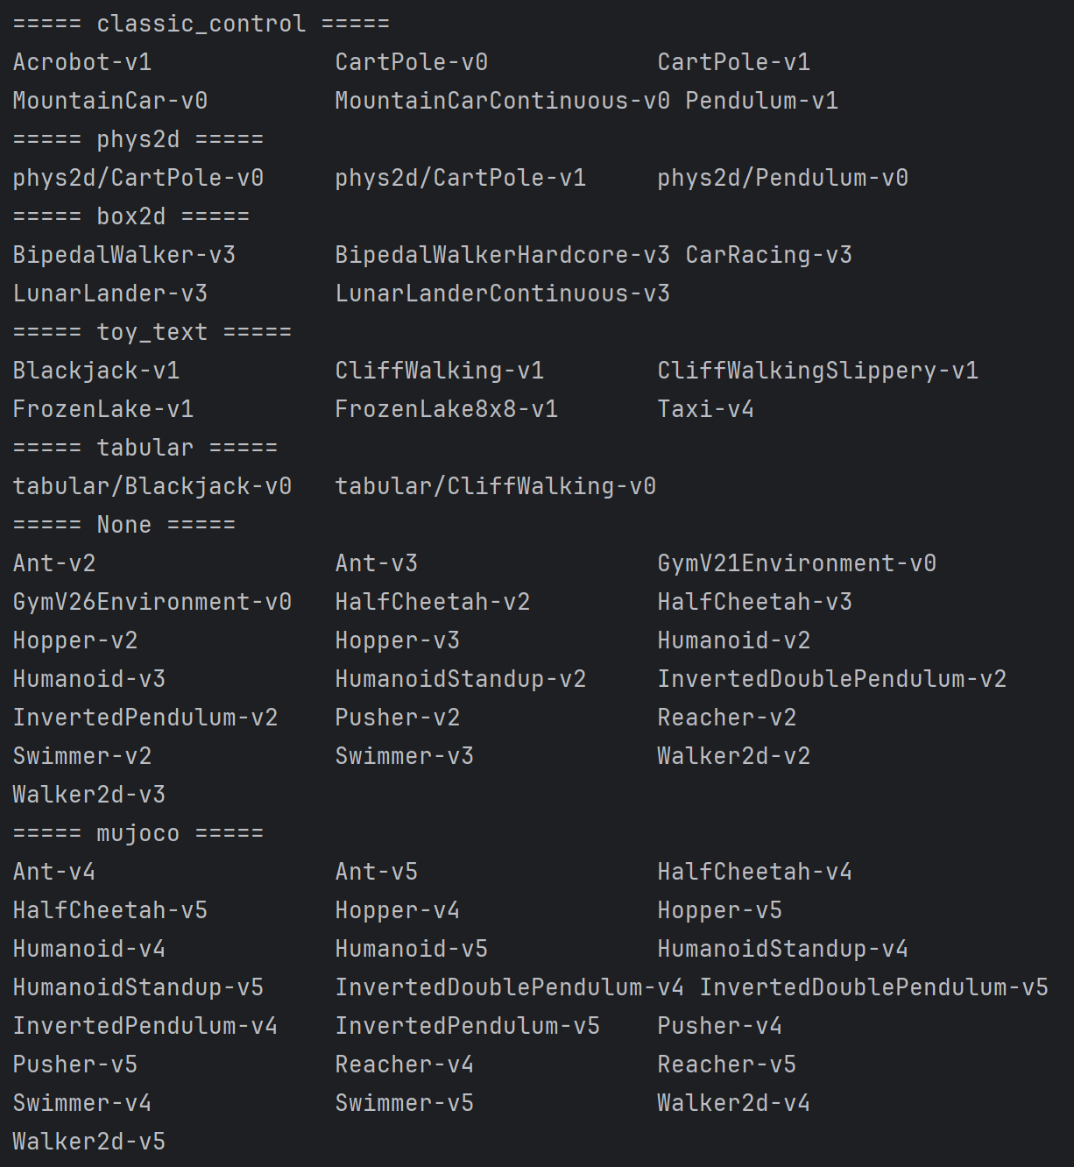Select the mujoco section header
1074x1167 pixels.
138,833
